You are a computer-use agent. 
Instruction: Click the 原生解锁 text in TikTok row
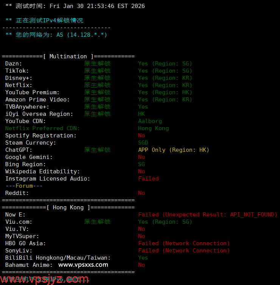tap(97, 71)
